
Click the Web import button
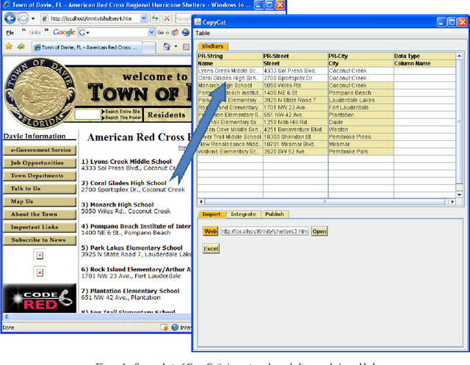click(211, 231)
